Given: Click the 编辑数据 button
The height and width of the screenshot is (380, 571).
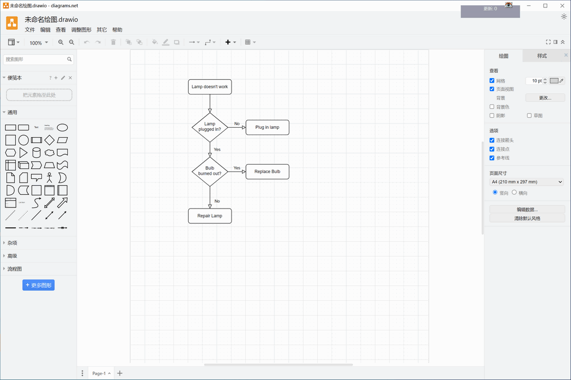Looking at the screenshot, I should click(x=527, y=210).
